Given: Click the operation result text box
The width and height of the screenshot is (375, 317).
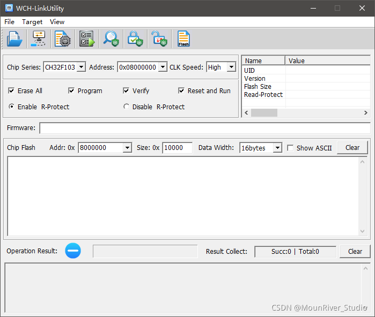Looking at the screenshot, I should (x=145, y=251).
